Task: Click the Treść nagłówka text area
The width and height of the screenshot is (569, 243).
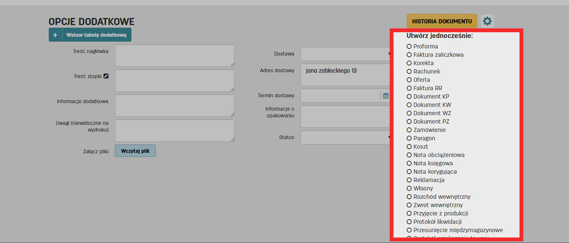Action: click(174, 55)
